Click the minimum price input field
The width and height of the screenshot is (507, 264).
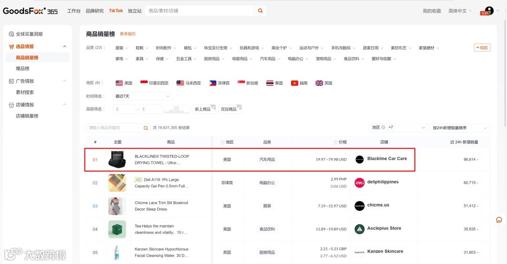(124, 109)
